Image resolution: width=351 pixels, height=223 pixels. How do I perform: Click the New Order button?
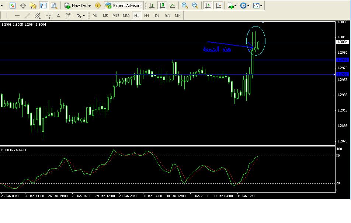[x=78, y=6]
